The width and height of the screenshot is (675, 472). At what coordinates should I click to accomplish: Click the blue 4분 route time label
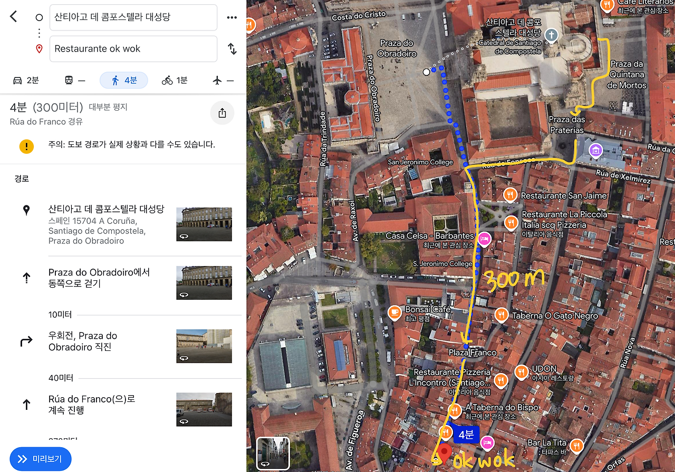(465, 435)
